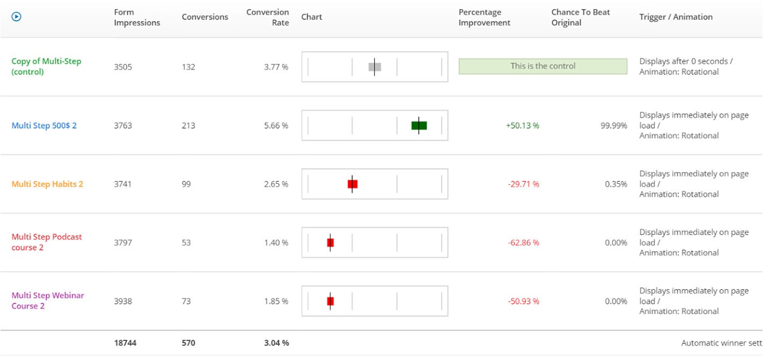The image size is (763, 356).
Task: Click the red box in Habits 2 chart
Action: pyautogui.click(x=352, y=184)
